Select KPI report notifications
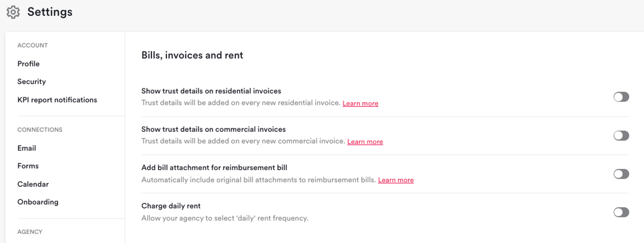Viewport: 644px width, 243px height. [57, 100]
